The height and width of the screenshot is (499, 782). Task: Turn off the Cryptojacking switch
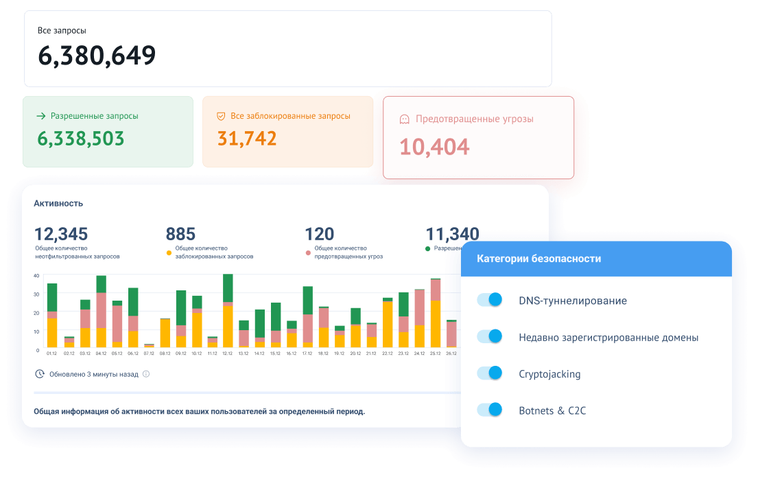coord(490,373)
